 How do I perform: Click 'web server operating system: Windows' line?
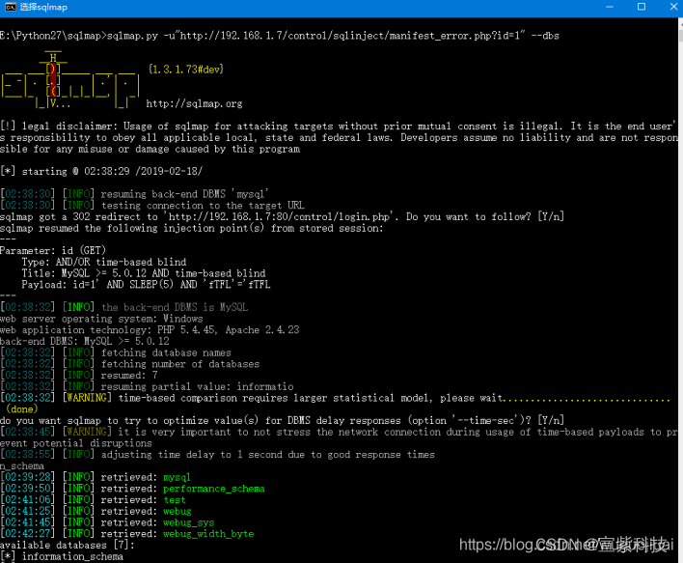tap(101, 319)
